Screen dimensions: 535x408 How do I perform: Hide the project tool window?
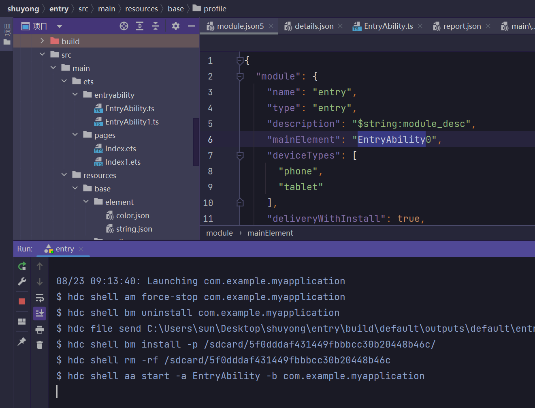point(192,26)
